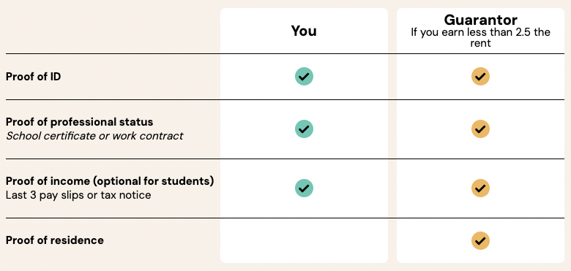
Task: Click Guarantor orange checkmark for Proof of residence
Action: coord(480,240)
